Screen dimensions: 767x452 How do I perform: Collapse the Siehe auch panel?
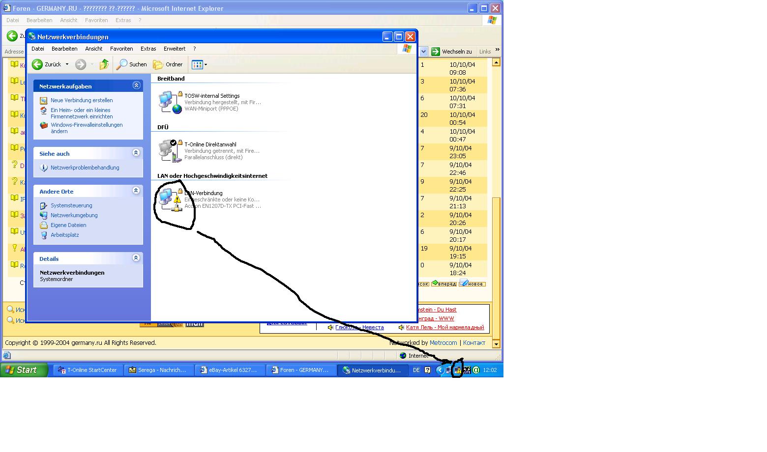coord(136,153)
